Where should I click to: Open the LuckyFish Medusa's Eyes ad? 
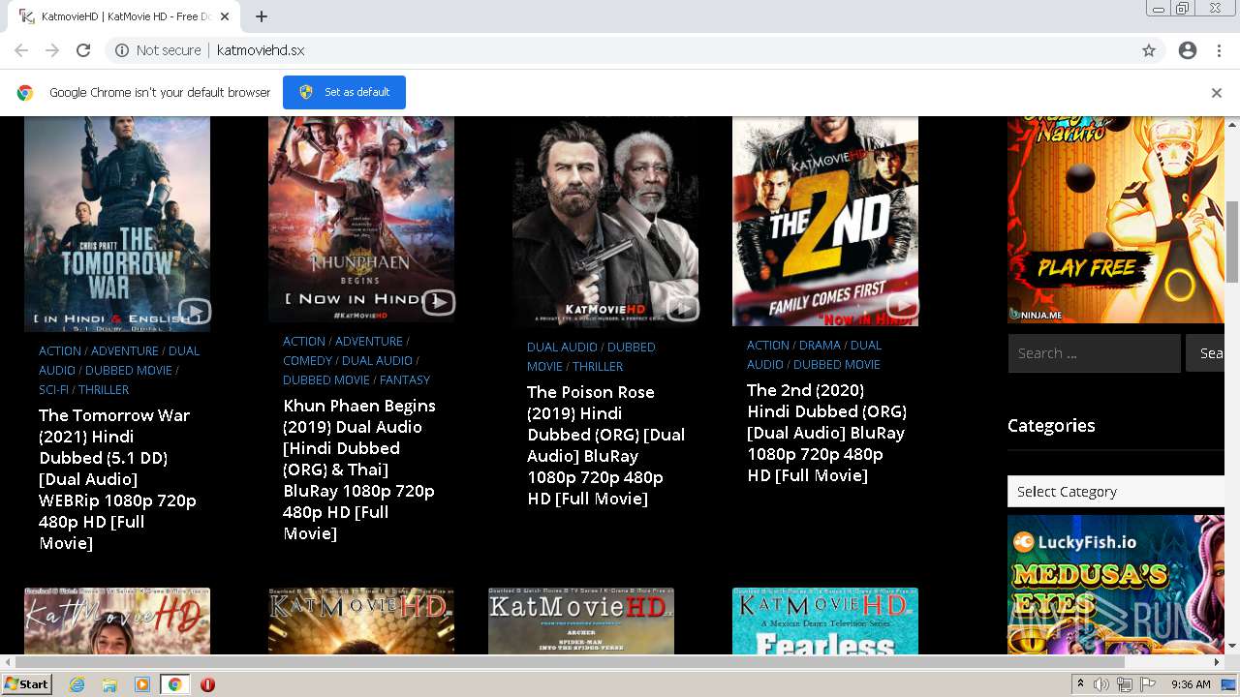tap(1116, 585)
